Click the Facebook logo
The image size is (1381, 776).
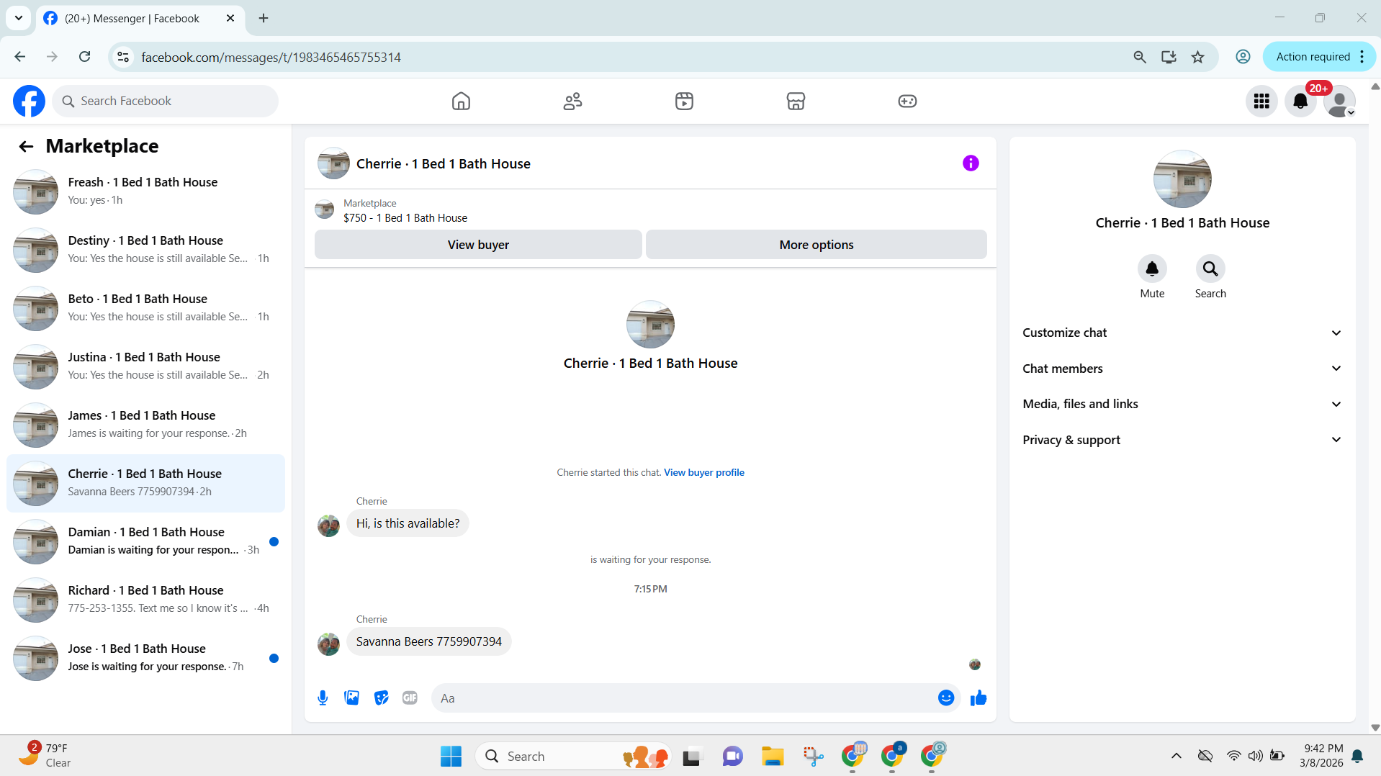coord(29,101)
